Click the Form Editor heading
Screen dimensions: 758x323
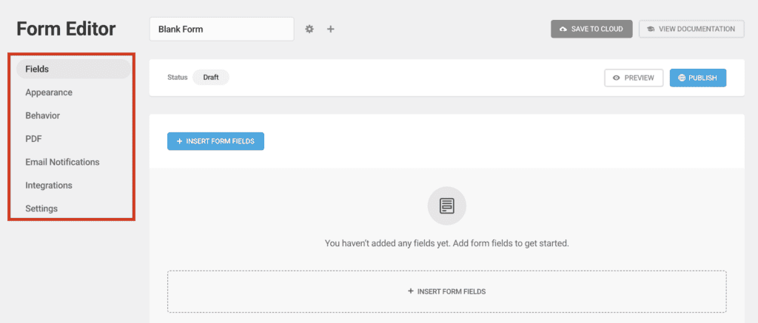coord(66,29)
